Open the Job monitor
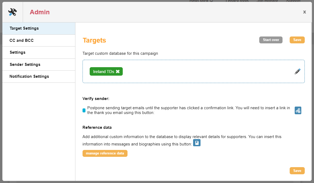 (267, 1)
